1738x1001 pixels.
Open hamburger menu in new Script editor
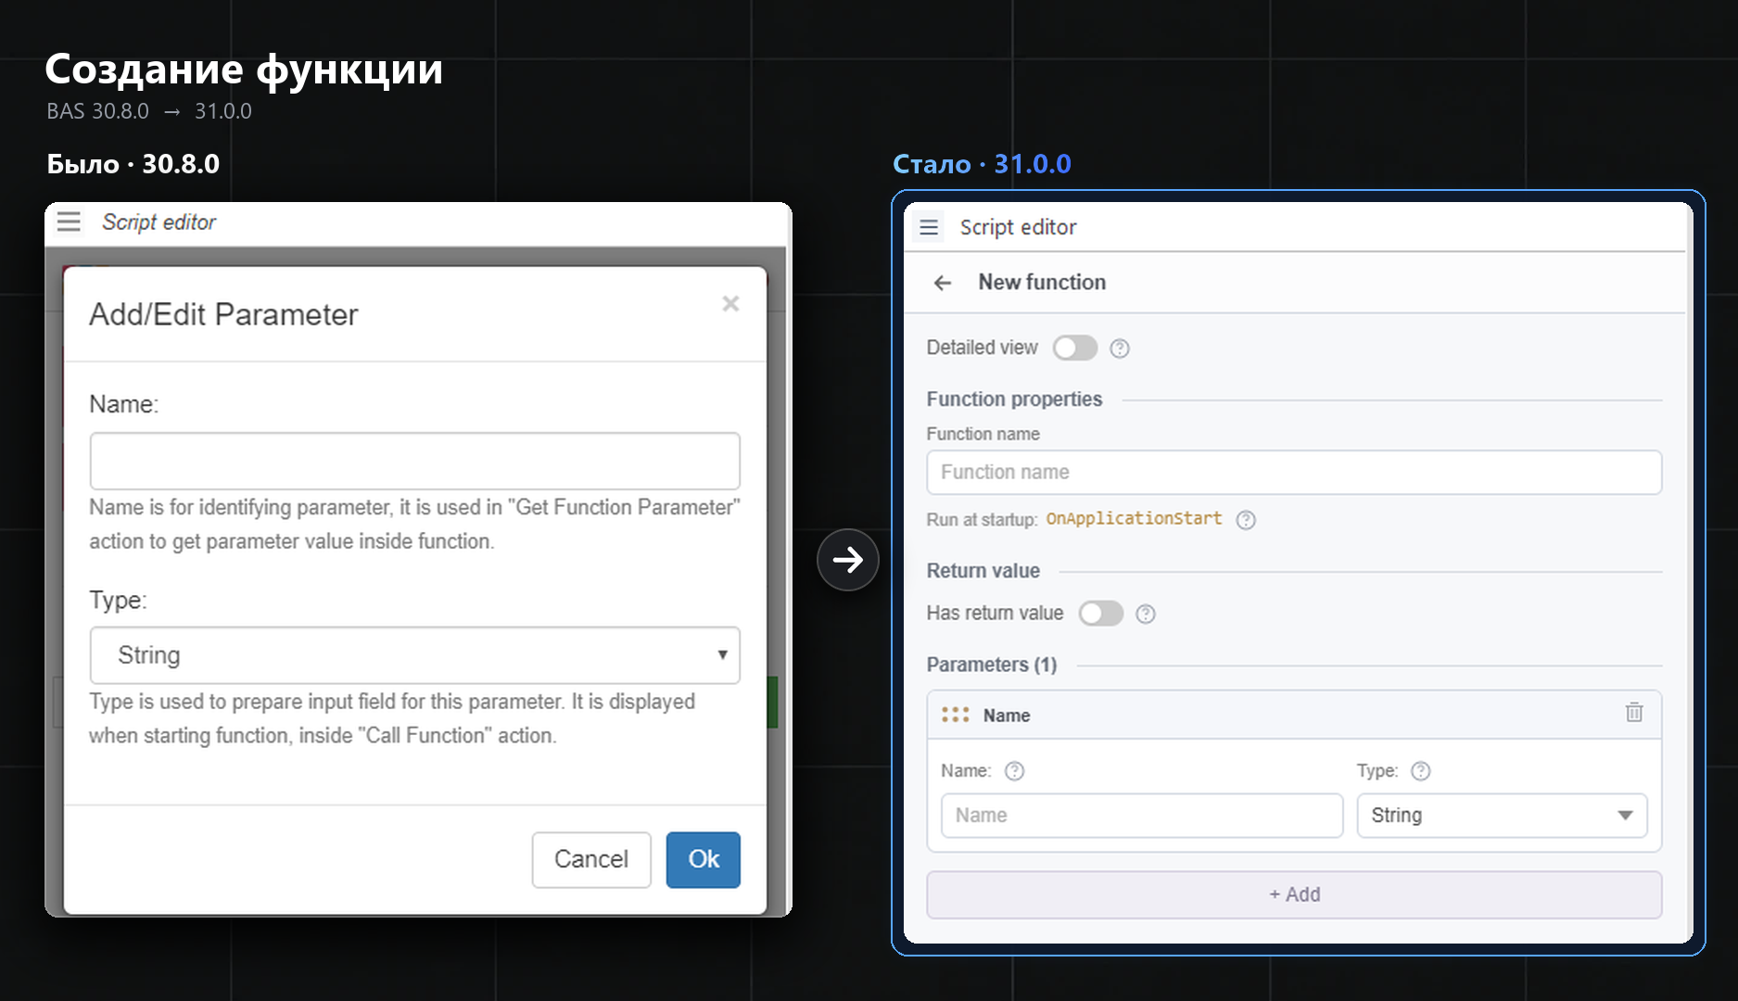pyautogui.click(x=929, y=227)
